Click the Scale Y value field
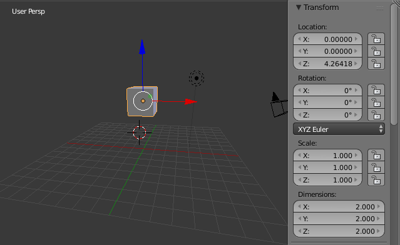 click(327, 167)
